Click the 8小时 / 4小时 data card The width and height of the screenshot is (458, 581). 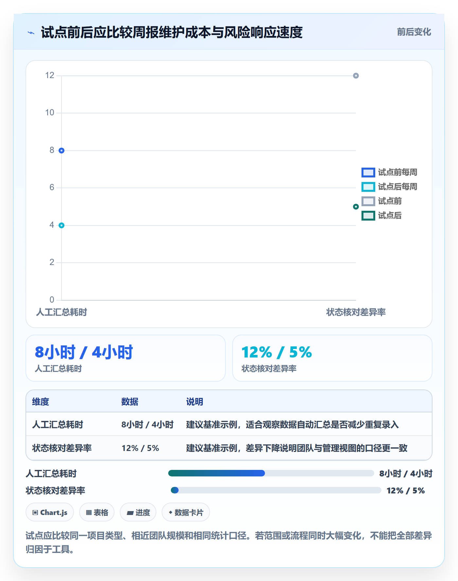pos(126,358)
